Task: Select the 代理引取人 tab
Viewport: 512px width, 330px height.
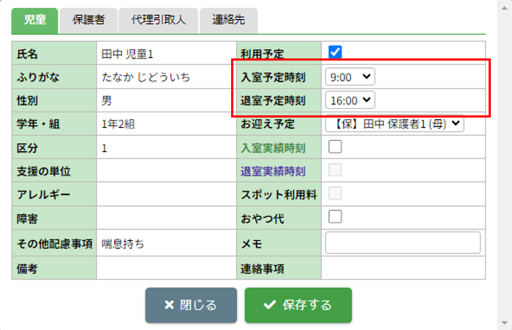Action: pyautogui.click(x=159, y=20)
